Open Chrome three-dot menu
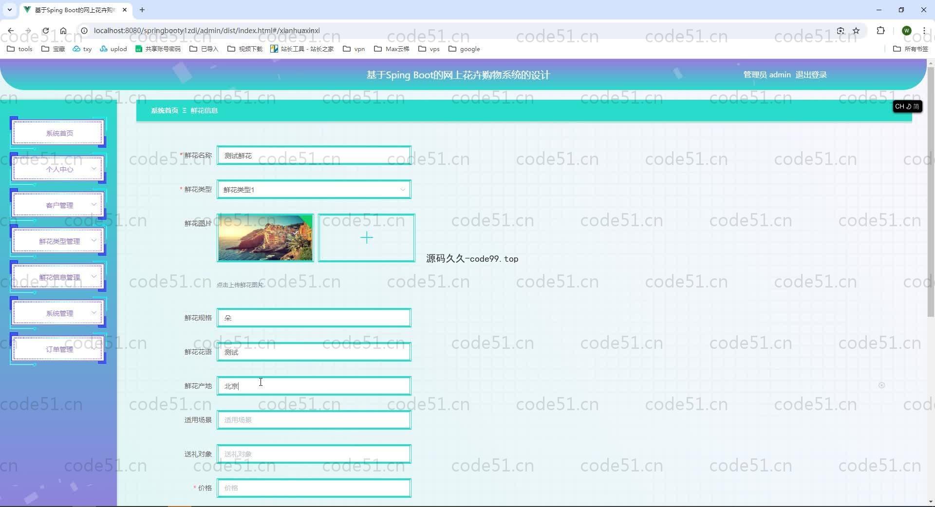 click(924, 31)
